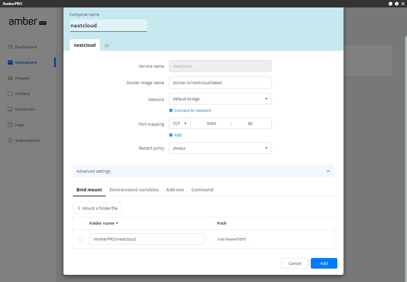The height and width of the screenshot is (282, 407).
Task: Click the Folders icon in sidebar
Action: click(x=10, y=93)
